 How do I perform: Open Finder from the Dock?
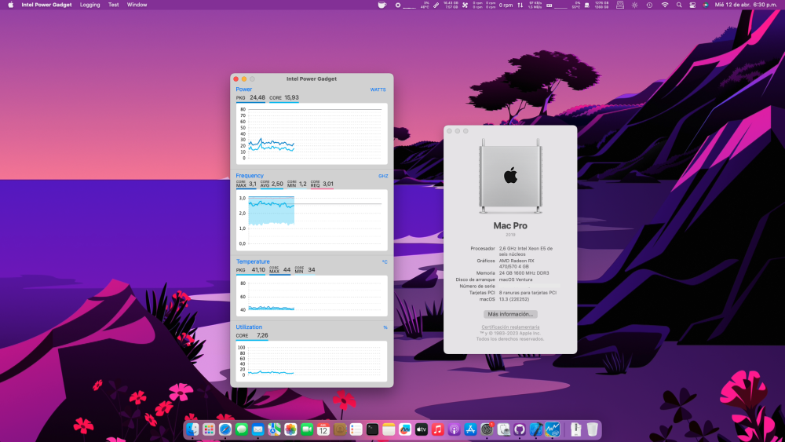point(192,429)
